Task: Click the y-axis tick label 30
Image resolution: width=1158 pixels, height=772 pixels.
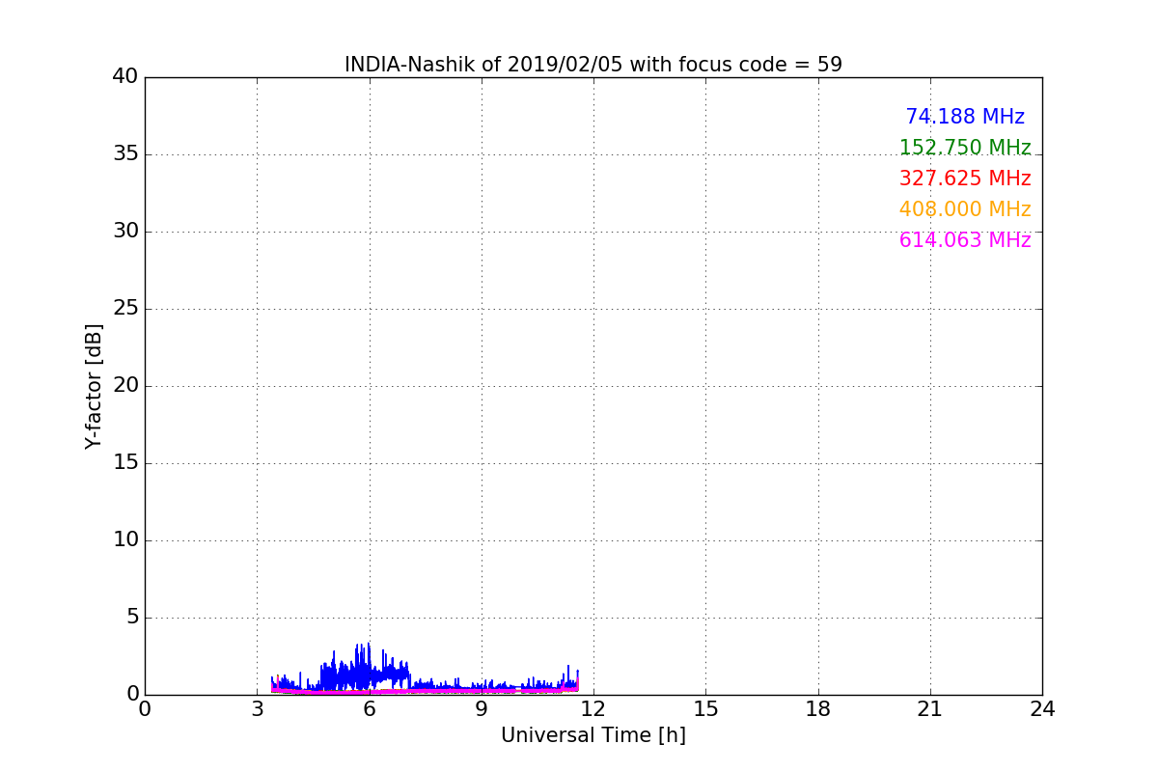Action: 125,232
